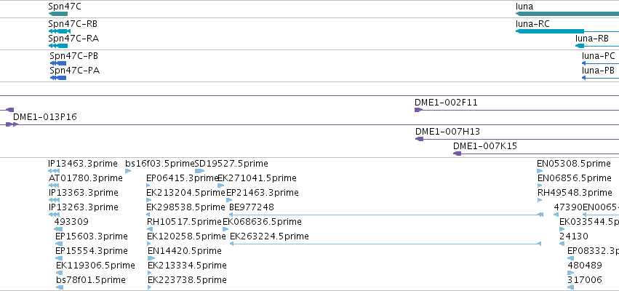This screenshot has width=619, height=291.
Task: Select the bs78f01.5prime EST marker
Action: pos(60,287)
